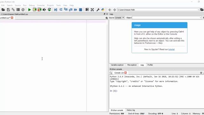This screenshot has height=115, width=204.
Task: Open the file list icon
Action: (x=18, y=10)
